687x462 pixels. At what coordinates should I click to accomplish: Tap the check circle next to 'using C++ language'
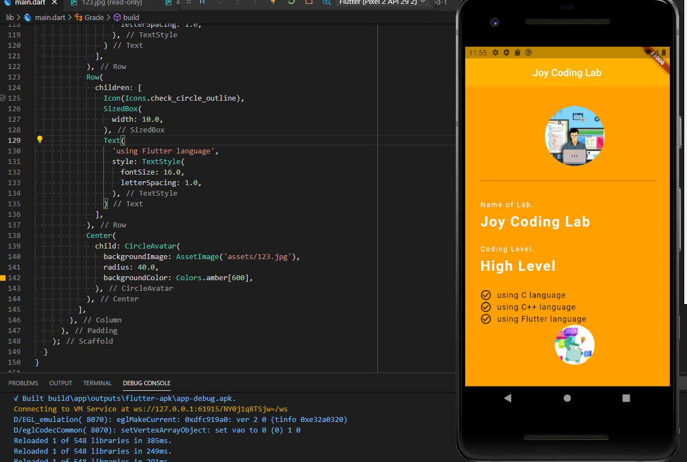[x=486, y=307]
